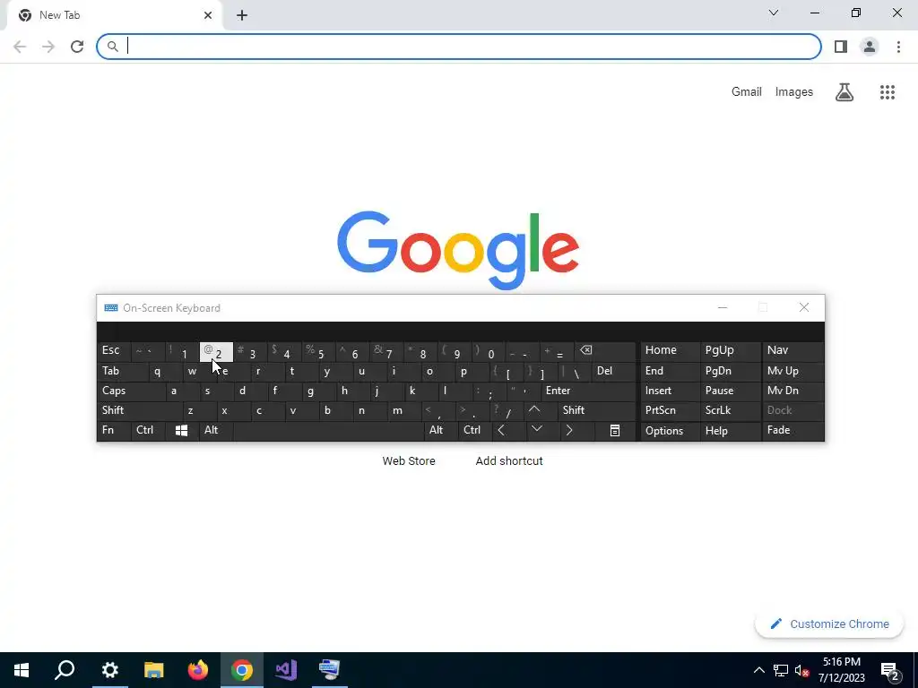Click Customize Chrome button
This screenshot has height=688, width=918.
[829, 624]
